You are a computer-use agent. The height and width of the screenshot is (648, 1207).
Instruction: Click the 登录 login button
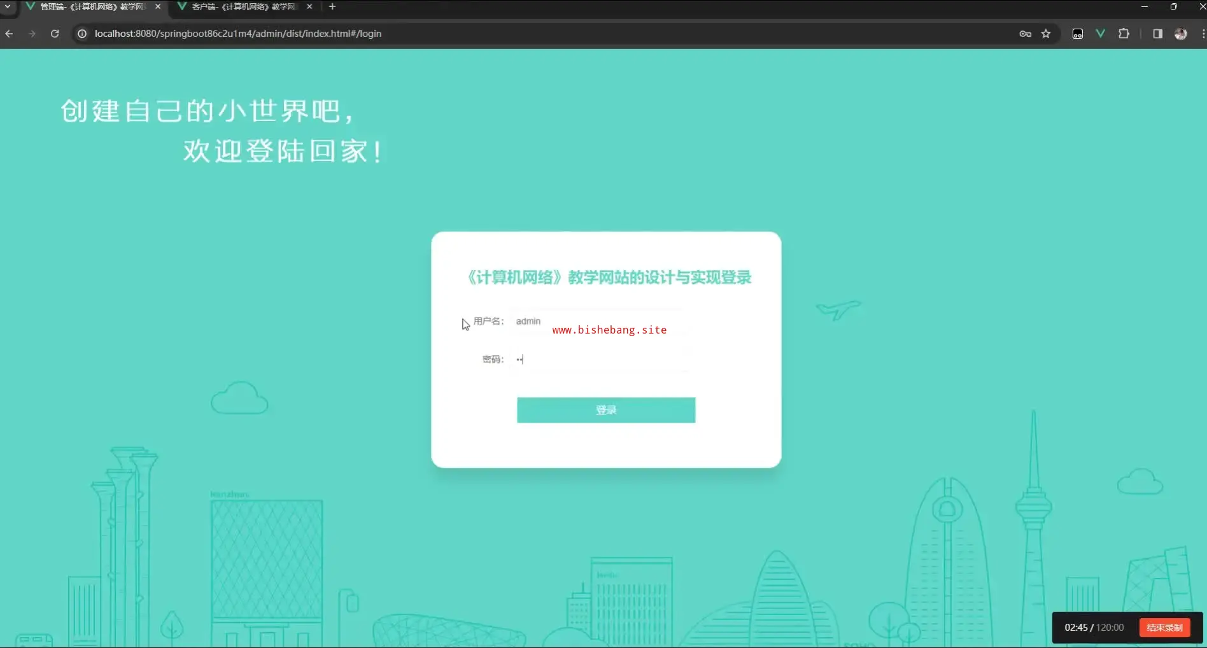click(x=605, y=410)
